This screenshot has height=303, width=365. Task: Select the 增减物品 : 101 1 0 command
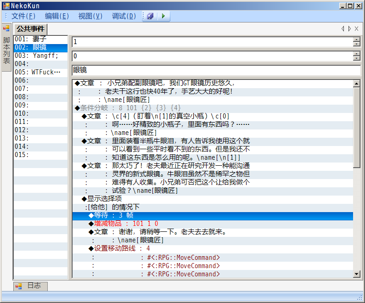point(213,224)
